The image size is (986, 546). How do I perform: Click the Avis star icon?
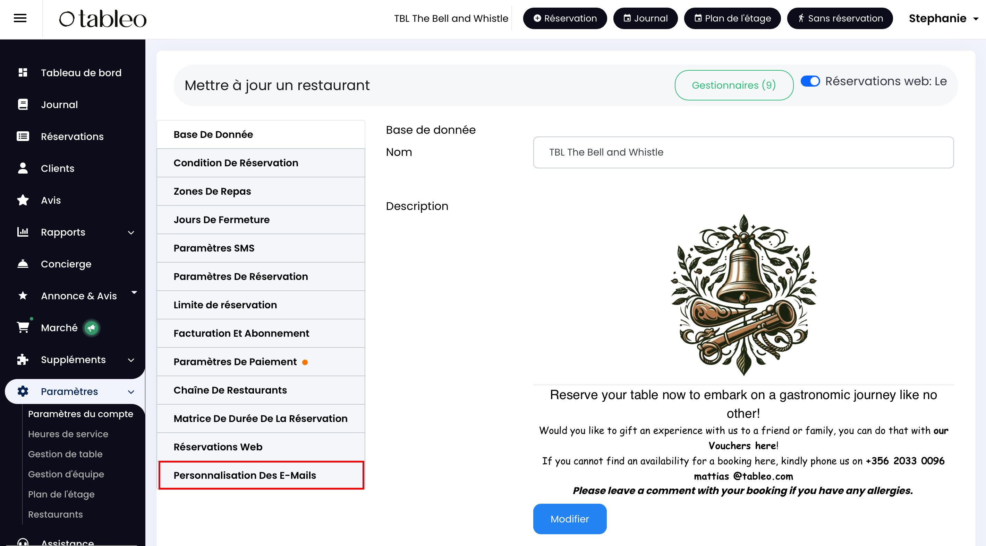(23, 200)
